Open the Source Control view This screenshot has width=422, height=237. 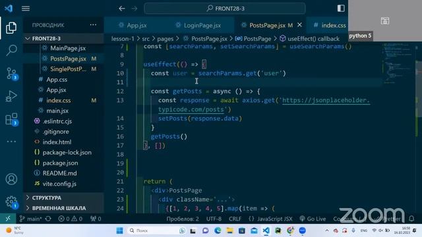pyautogui.click(x=11, y=73)
